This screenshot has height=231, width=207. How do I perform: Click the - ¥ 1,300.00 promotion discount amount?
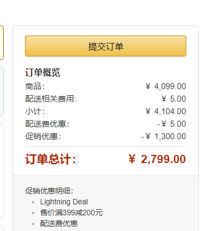coord(164,136)
